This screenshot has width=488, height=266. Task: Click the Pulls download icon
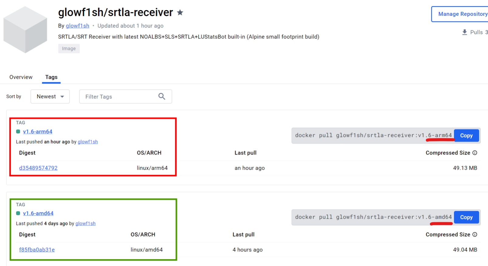(465, 32)
